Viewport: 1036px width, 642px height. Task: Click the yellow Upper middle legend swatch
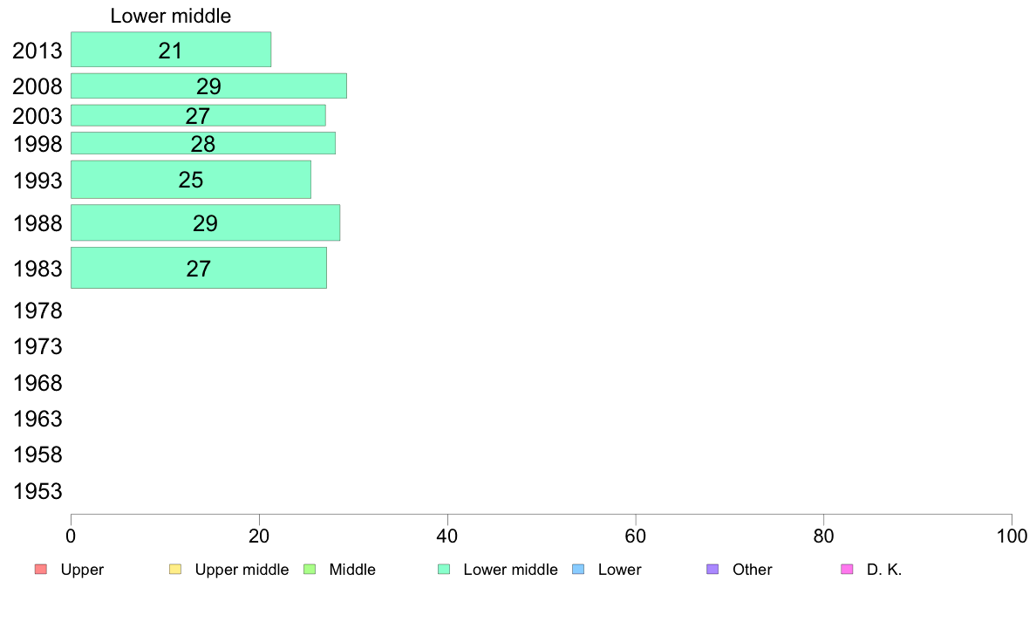[175, 570]
